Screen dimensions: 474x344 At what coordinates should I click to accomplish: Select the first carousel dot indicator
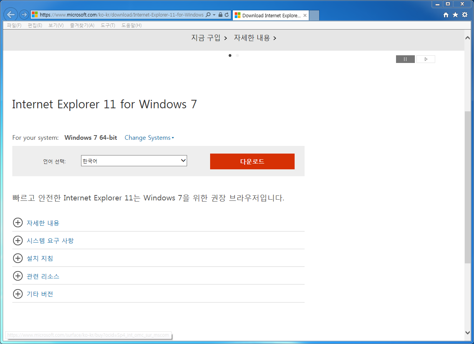coord(230,56)
